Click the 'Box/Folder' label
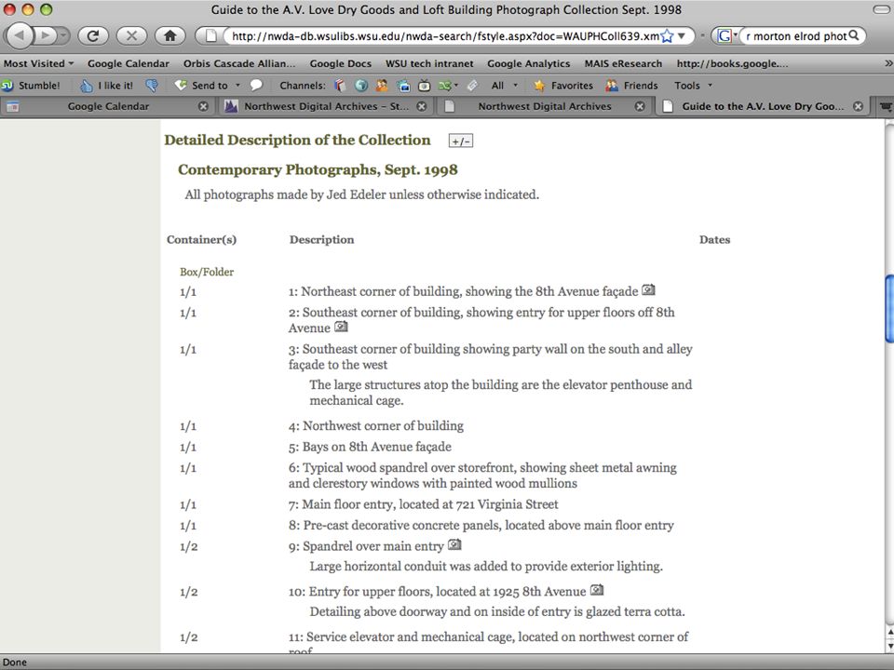 tap(207, 272)
